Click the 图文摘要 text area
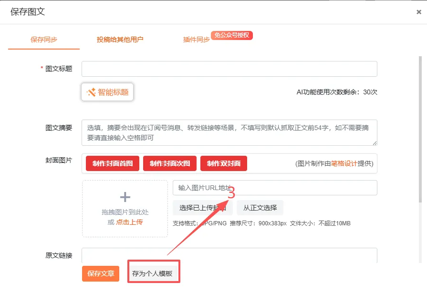The image size is (427, 293). pos(229,133)
